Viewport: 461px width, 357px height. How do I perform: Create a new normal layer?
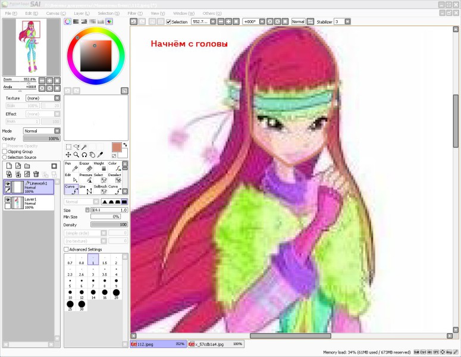click(x=9, y=166)
